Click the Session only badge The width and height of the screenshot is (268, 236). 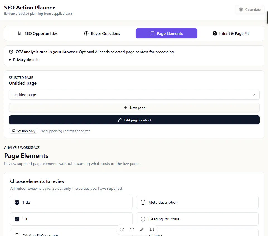tap(24, 131)
